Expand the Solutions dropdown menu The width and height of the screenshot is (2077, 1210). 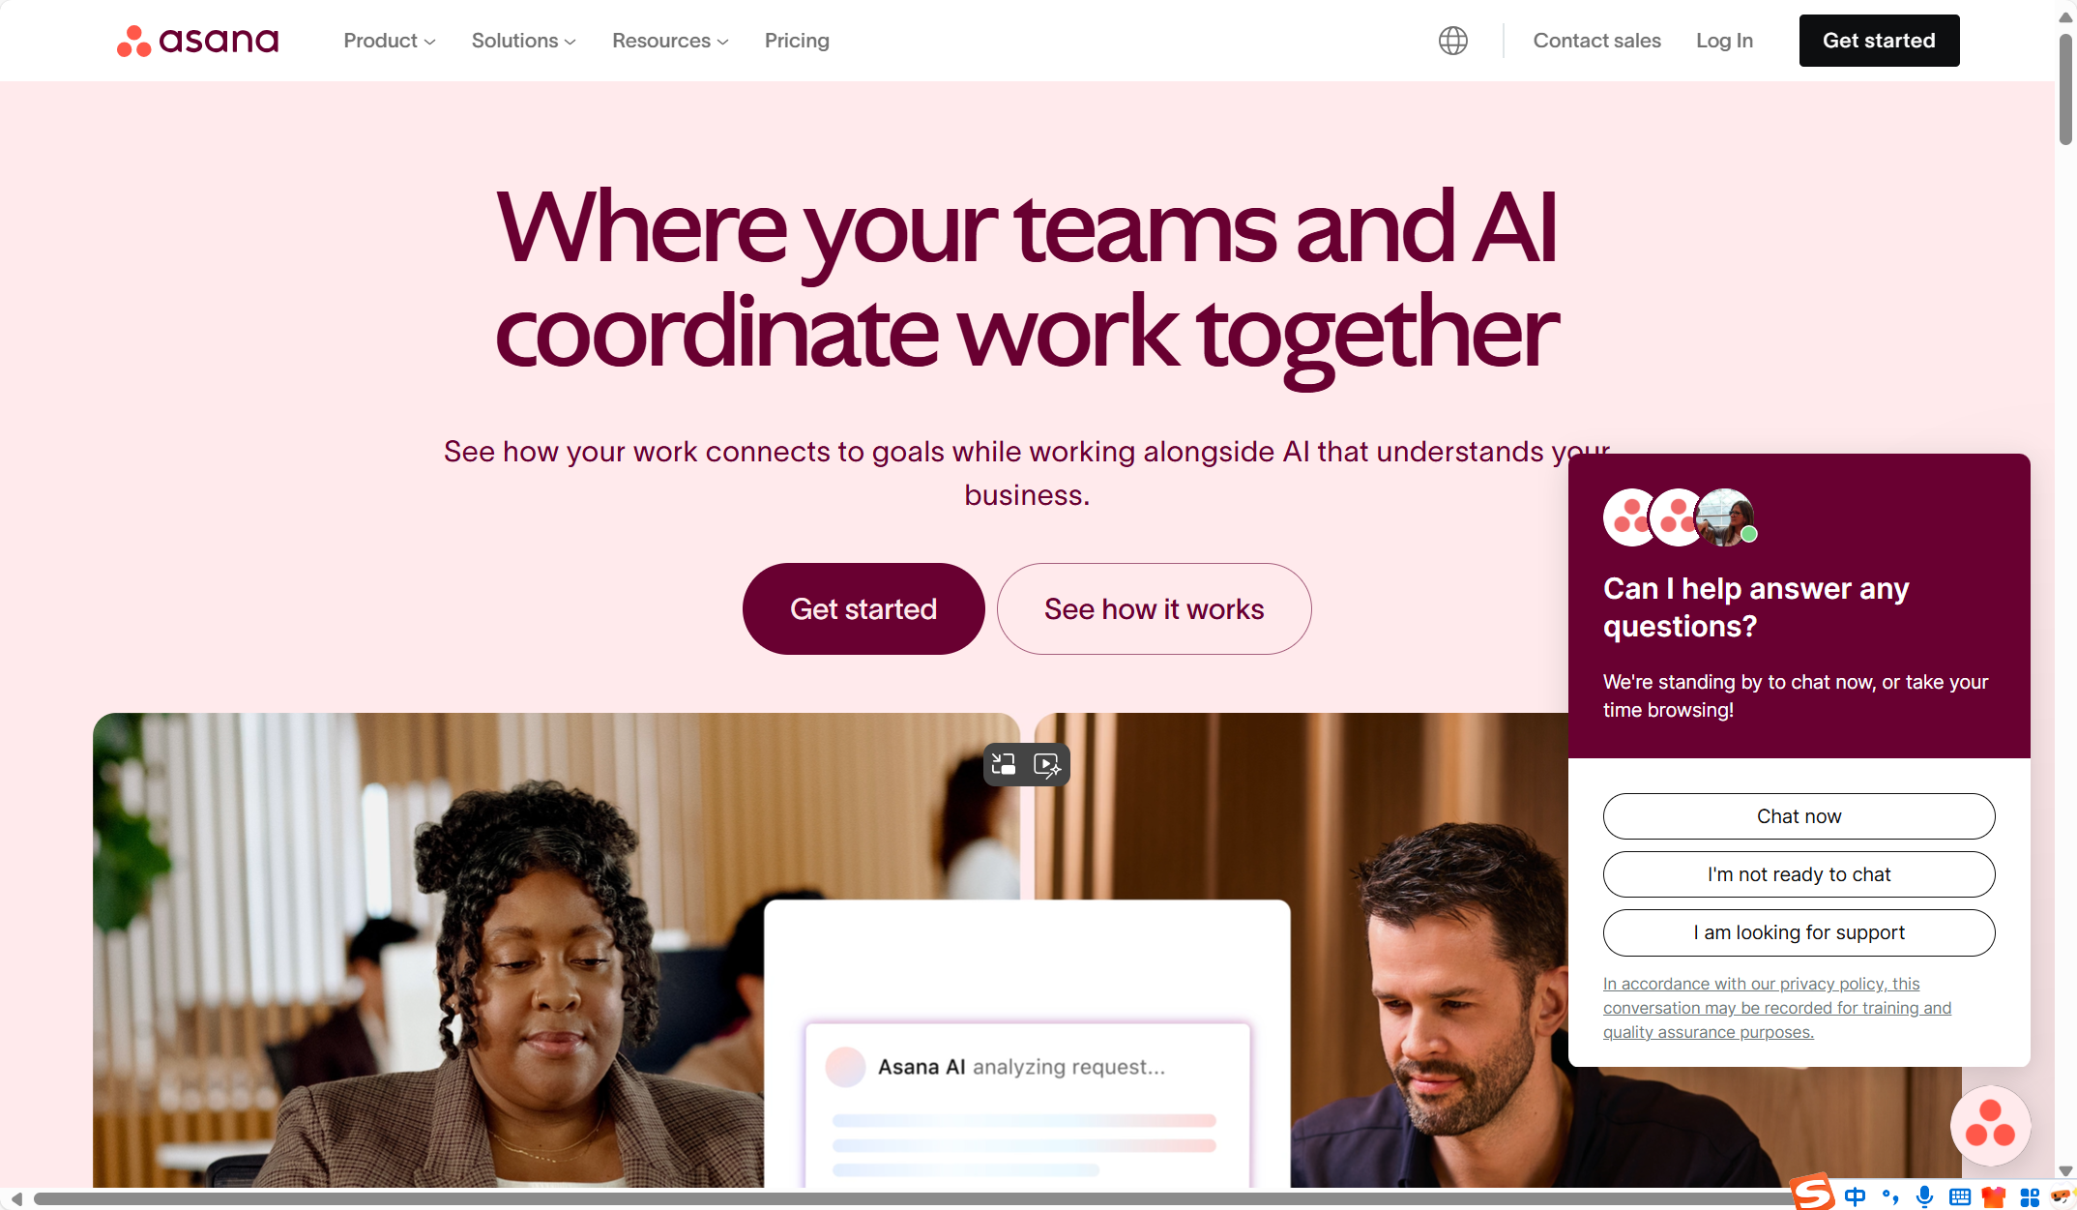[524, 41]
